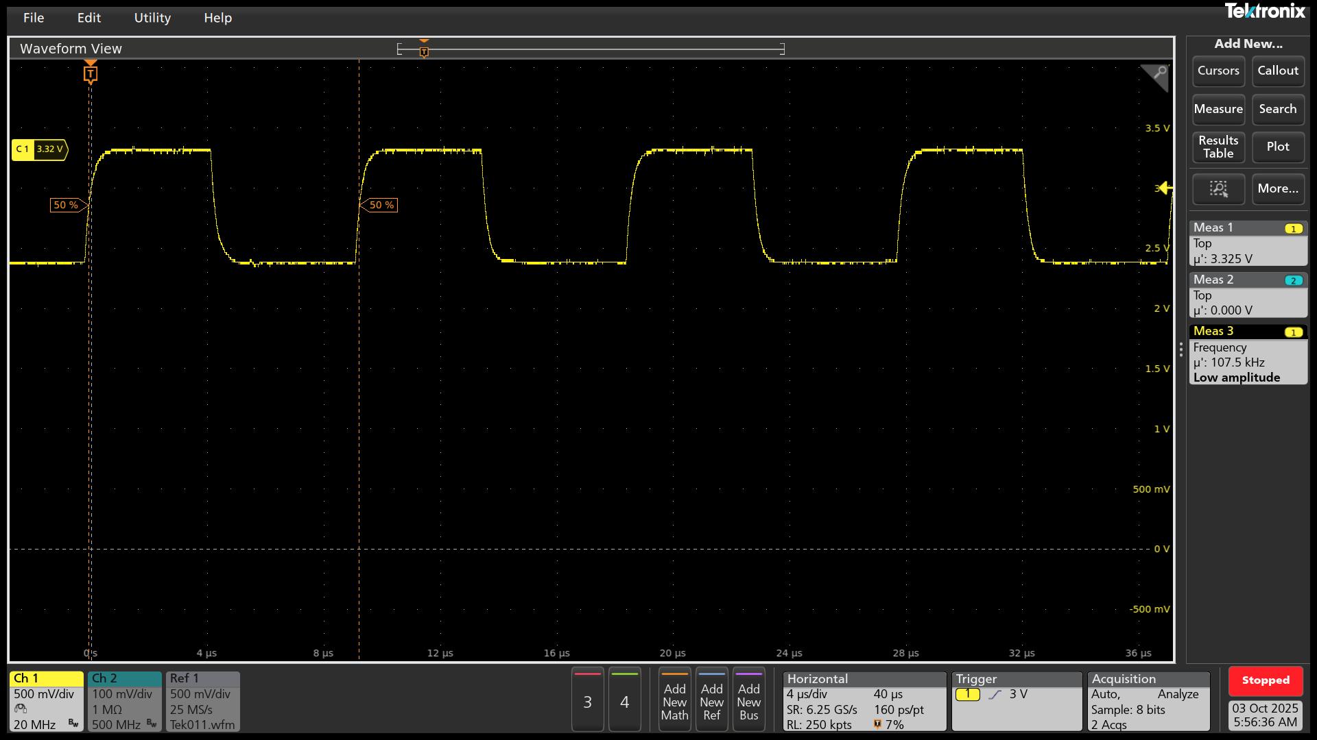1317x740 pixels.
Task: Click the Waveform View title
Action: click(x=71, y=49)
